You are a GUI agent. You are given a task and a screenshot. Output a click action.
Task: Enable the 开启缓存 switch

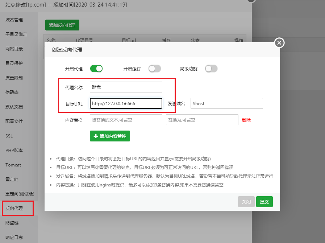[155, 69]
